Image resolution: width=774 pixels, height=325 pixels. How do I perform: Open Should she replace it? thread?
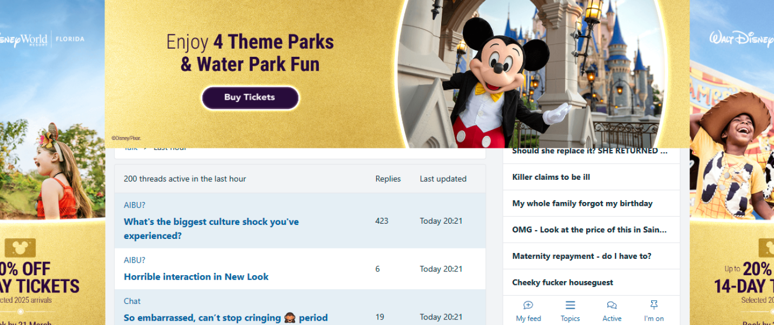pos(589,152)
